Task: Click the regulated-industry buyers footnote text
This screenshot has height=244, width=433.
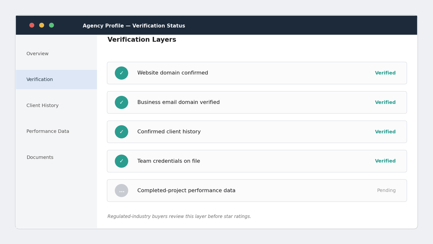Action: [x=179, y=217]
